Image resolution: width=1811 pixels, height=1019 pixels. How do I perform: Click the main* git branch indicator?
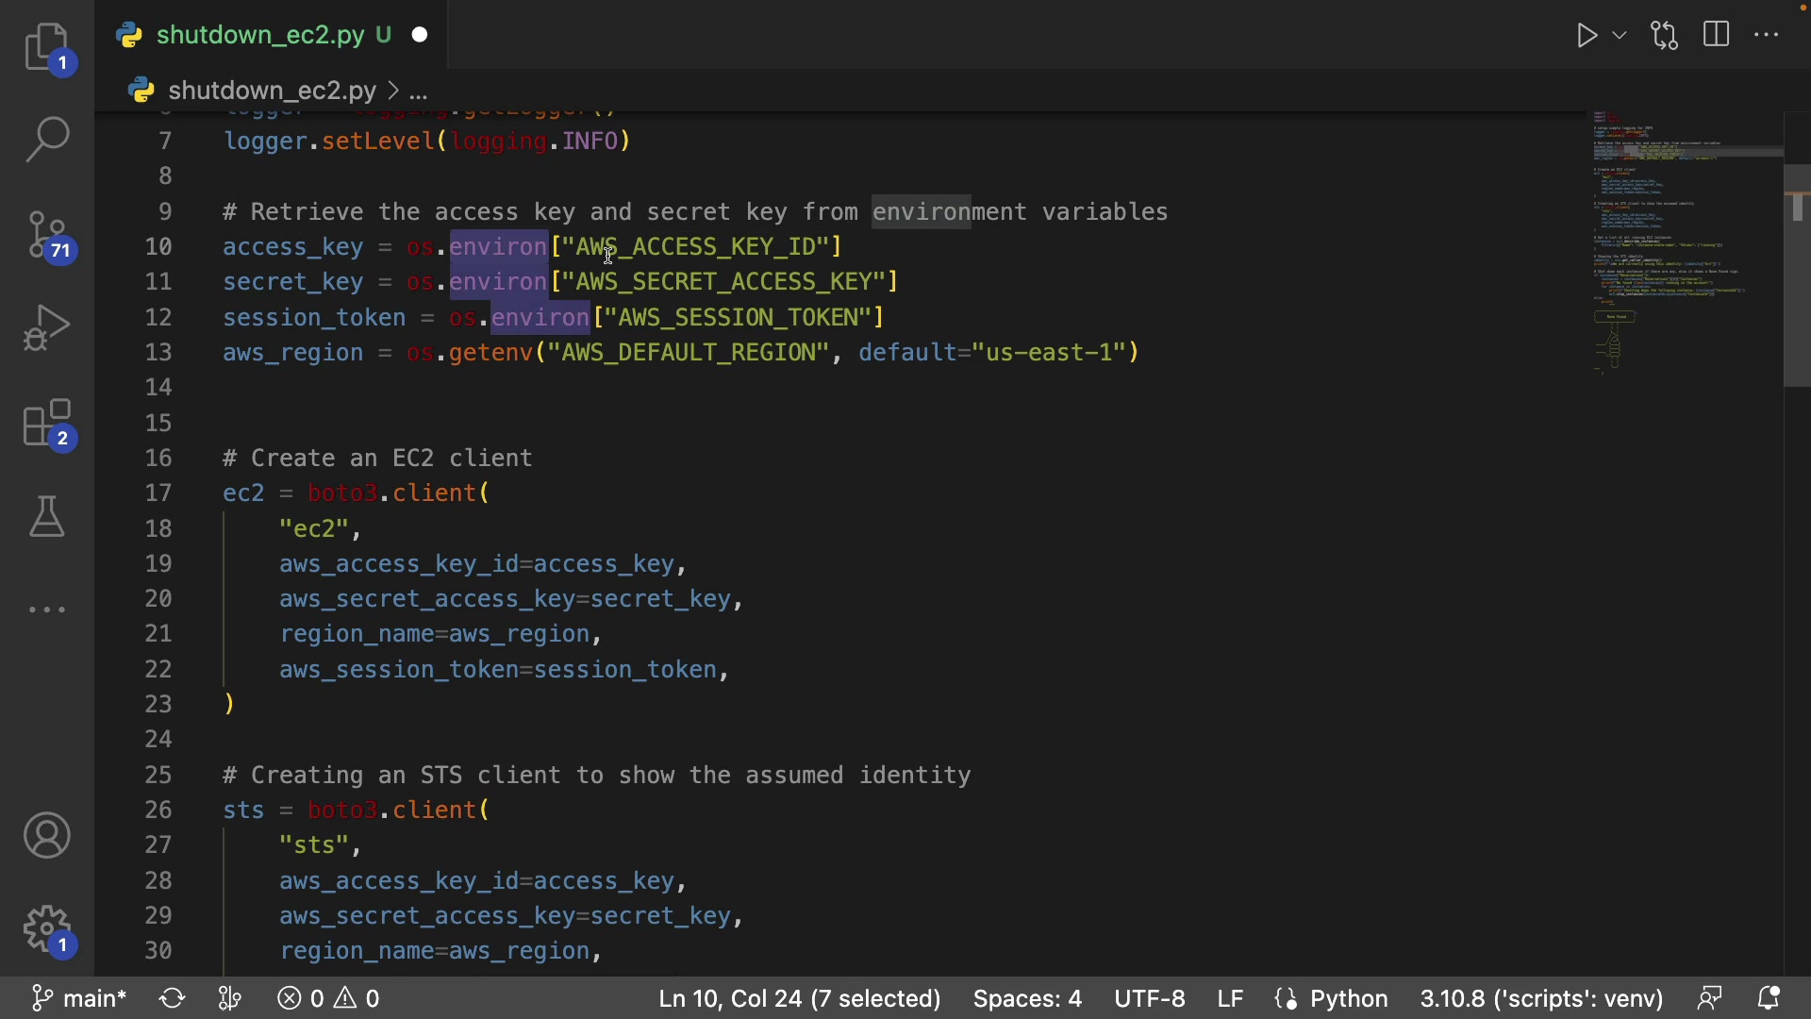click(x=79, y=998)
